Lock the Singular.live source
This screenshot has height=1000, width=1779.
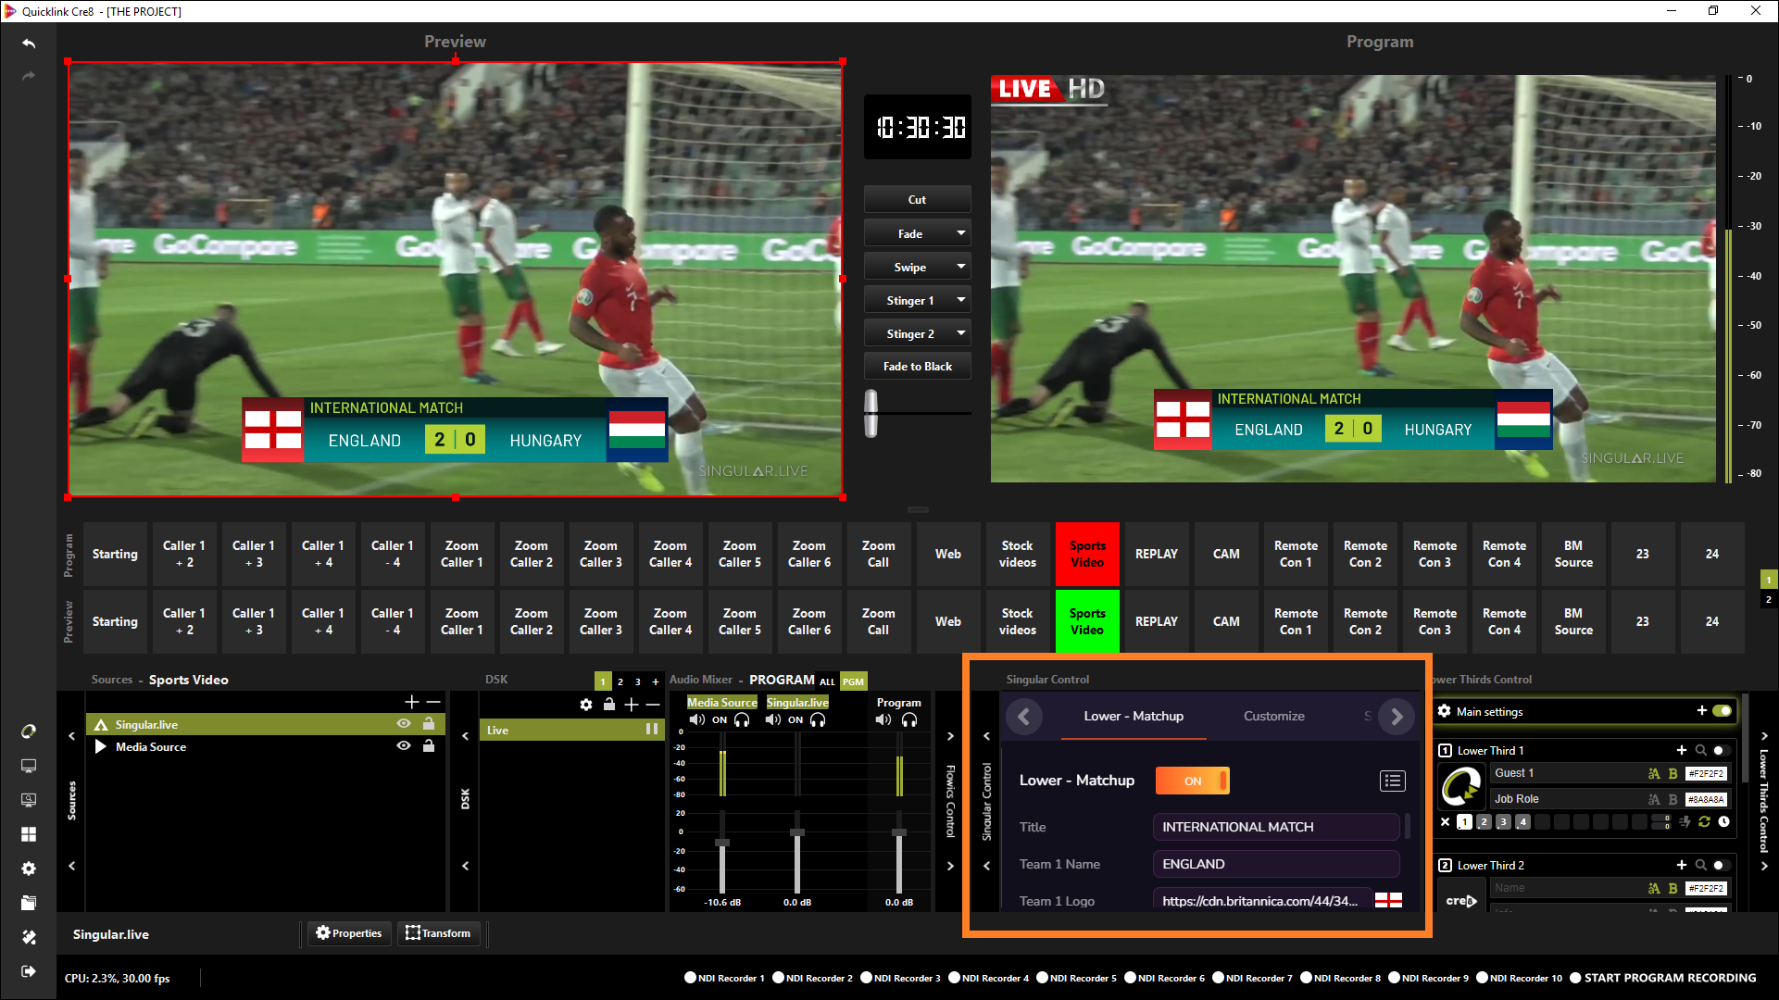(429, 724)
